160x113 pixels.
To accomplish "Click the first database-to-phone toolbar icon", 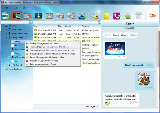I will (60, 16).
